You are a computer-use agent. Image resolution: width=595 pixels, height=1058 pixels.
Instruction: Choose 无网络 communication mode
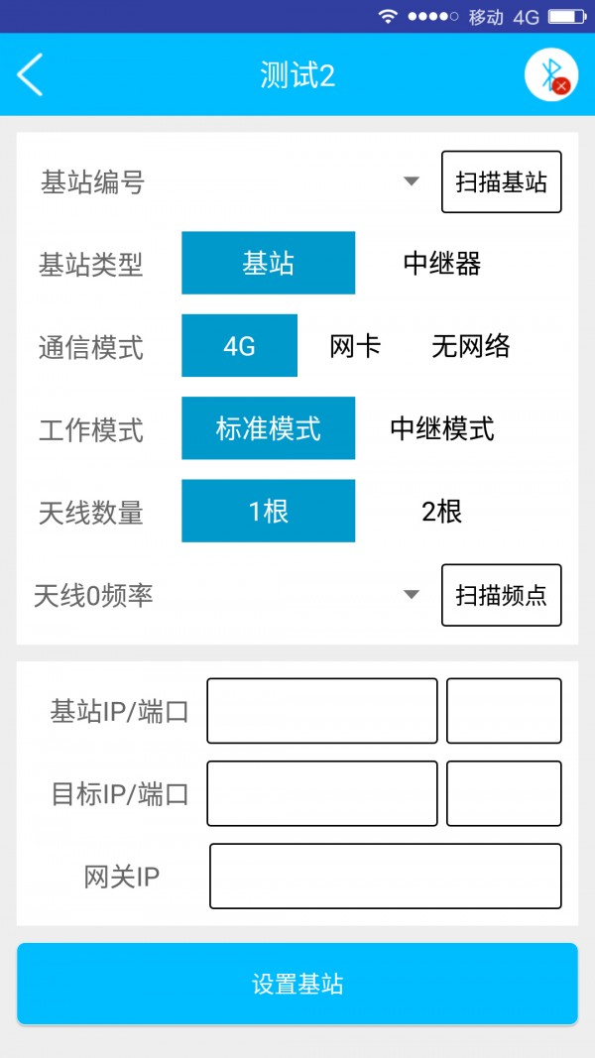pyautogui.click(x=471, y=346)
